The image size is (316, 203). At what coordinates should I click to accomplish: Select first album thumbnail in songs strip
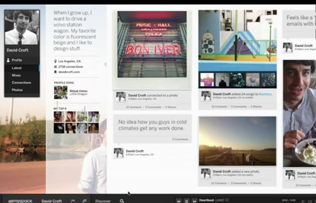207,80
